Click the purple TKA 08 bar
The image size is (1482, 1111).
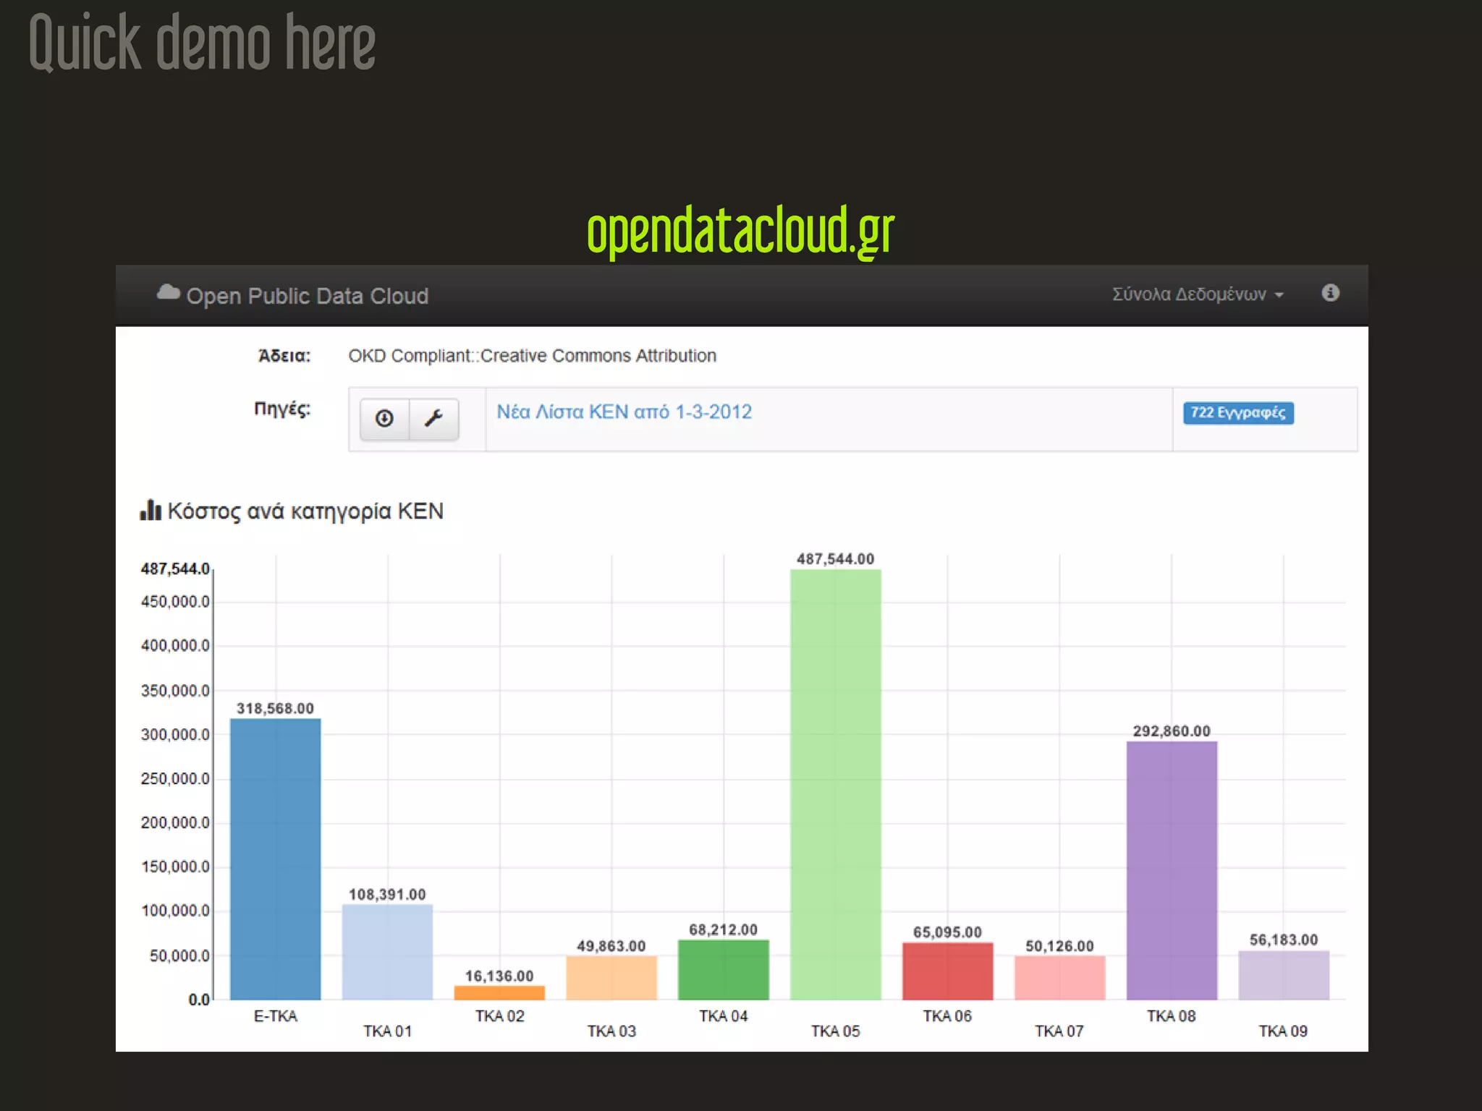point(1172,871)
